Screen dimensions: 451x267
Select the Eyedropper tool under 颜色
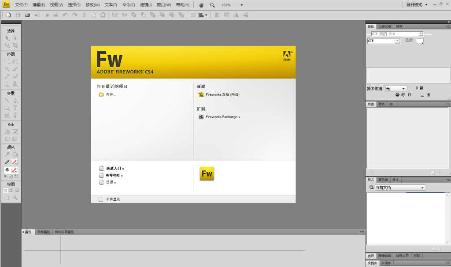pyautogui.click(x=7, y=155)
